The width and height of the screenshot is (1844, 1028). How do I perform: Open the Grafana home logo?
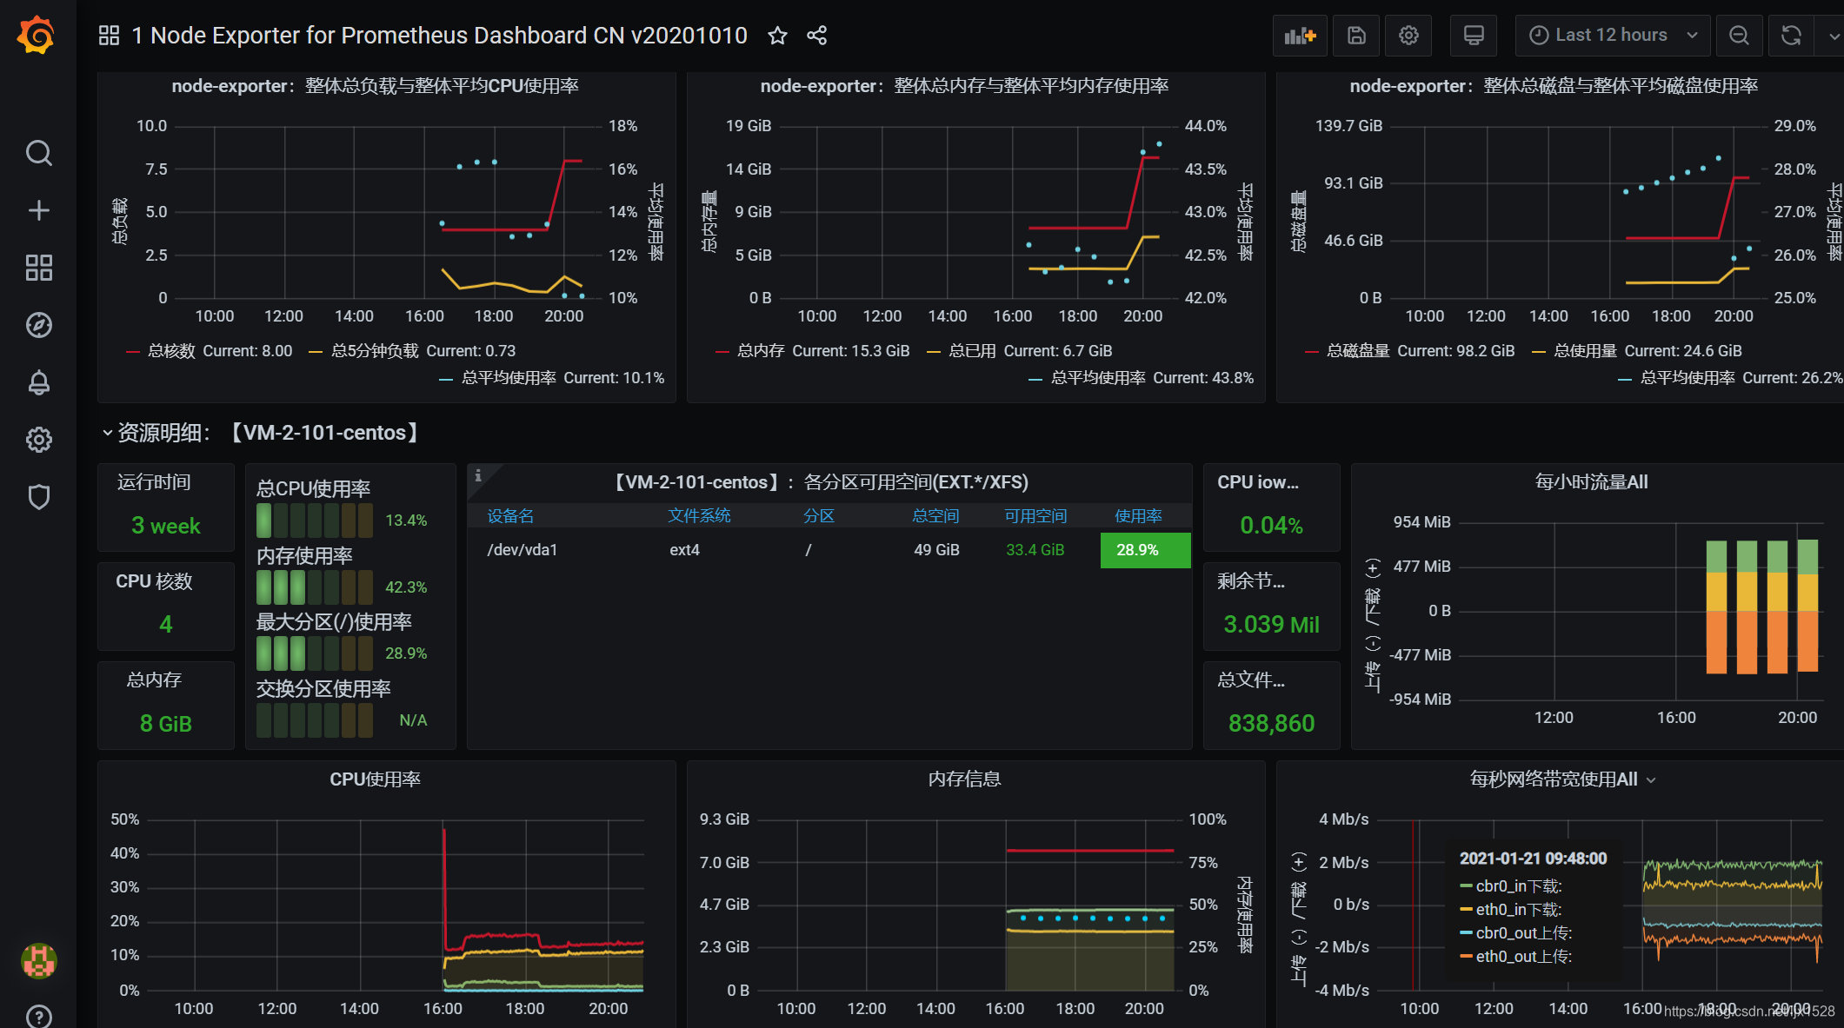point(37,36)
